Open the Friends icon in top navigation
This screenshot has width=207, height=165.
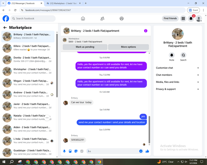click(102, 19)
